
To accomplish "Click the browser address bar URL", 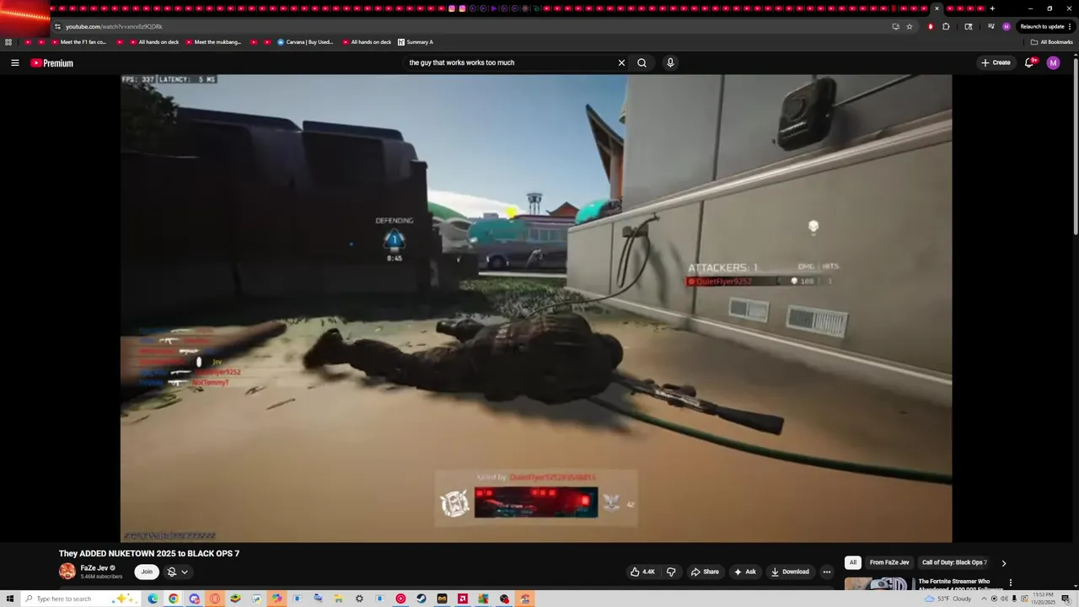I will pyautogui.click(x=114, y=26).
